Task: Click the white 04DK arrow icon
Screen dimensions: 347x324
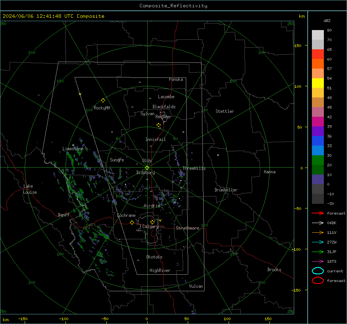Action: tap(318, 223)
